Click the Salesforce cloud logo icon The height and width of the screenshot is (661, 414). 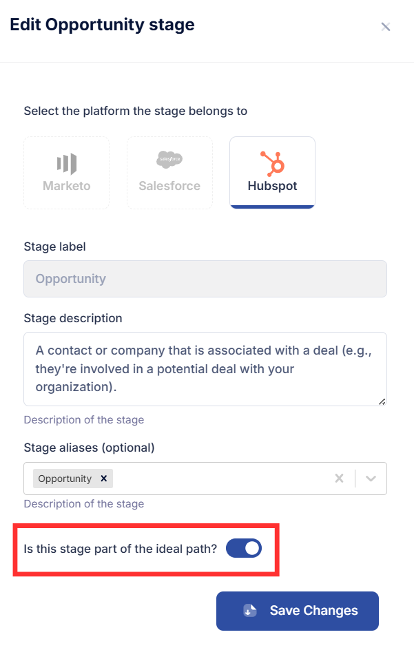[169, 160]
